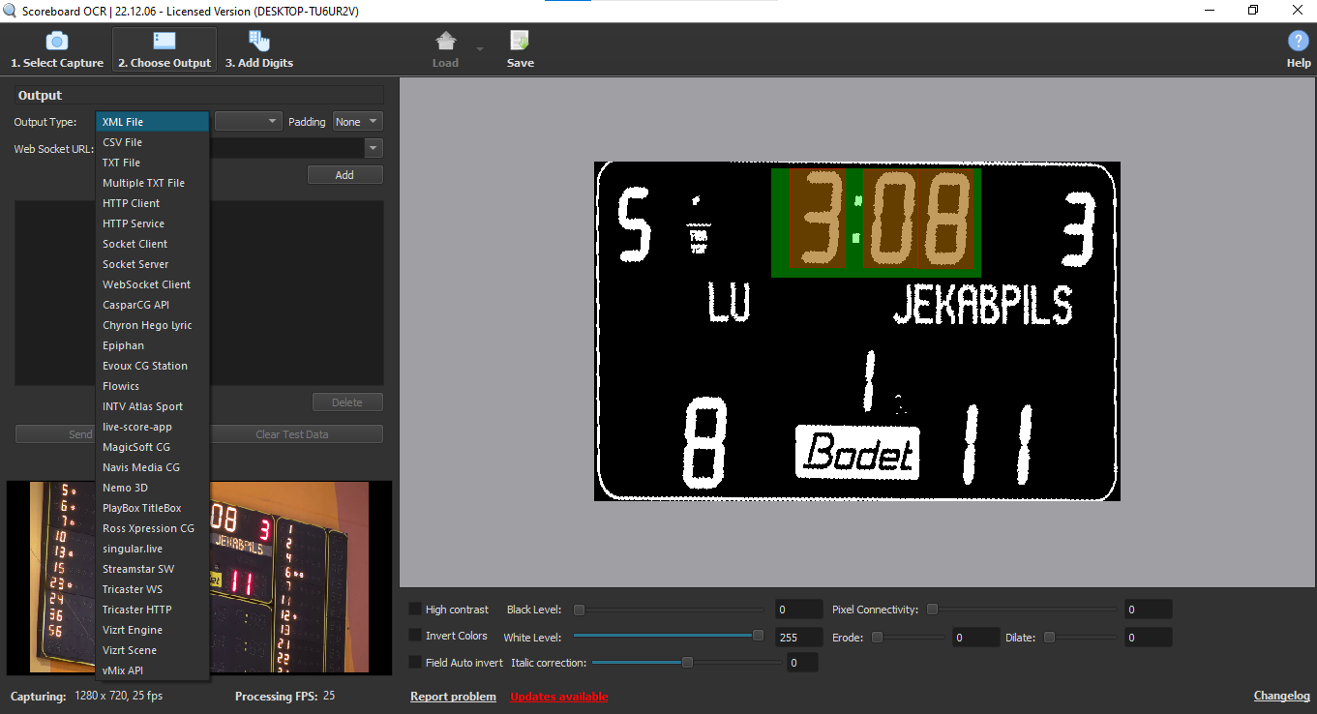Select Nemo 3D from the list
The width and height of the screenshot is (1317, 714).
click(x=152, y=488)
